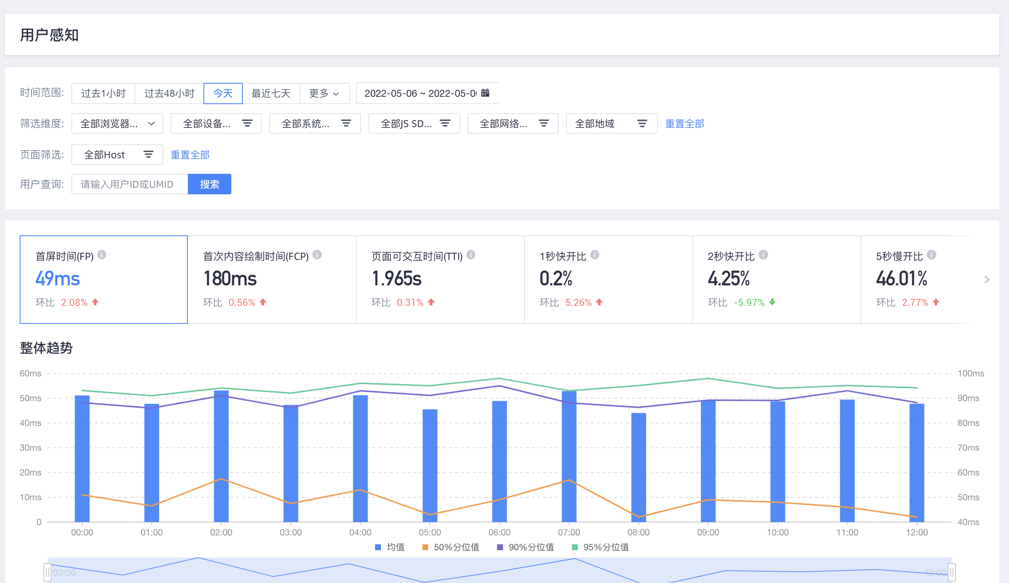Select the 首屏时间(FP) 49ms metric card
The width and height of the screenshot is (1009, 583).
(x=104, y=280)
